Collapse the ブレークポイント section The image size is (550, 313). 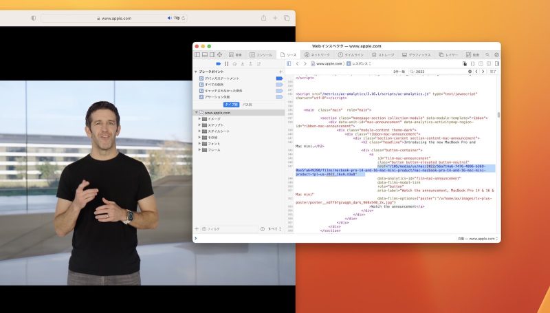click(x=195, y=72)
